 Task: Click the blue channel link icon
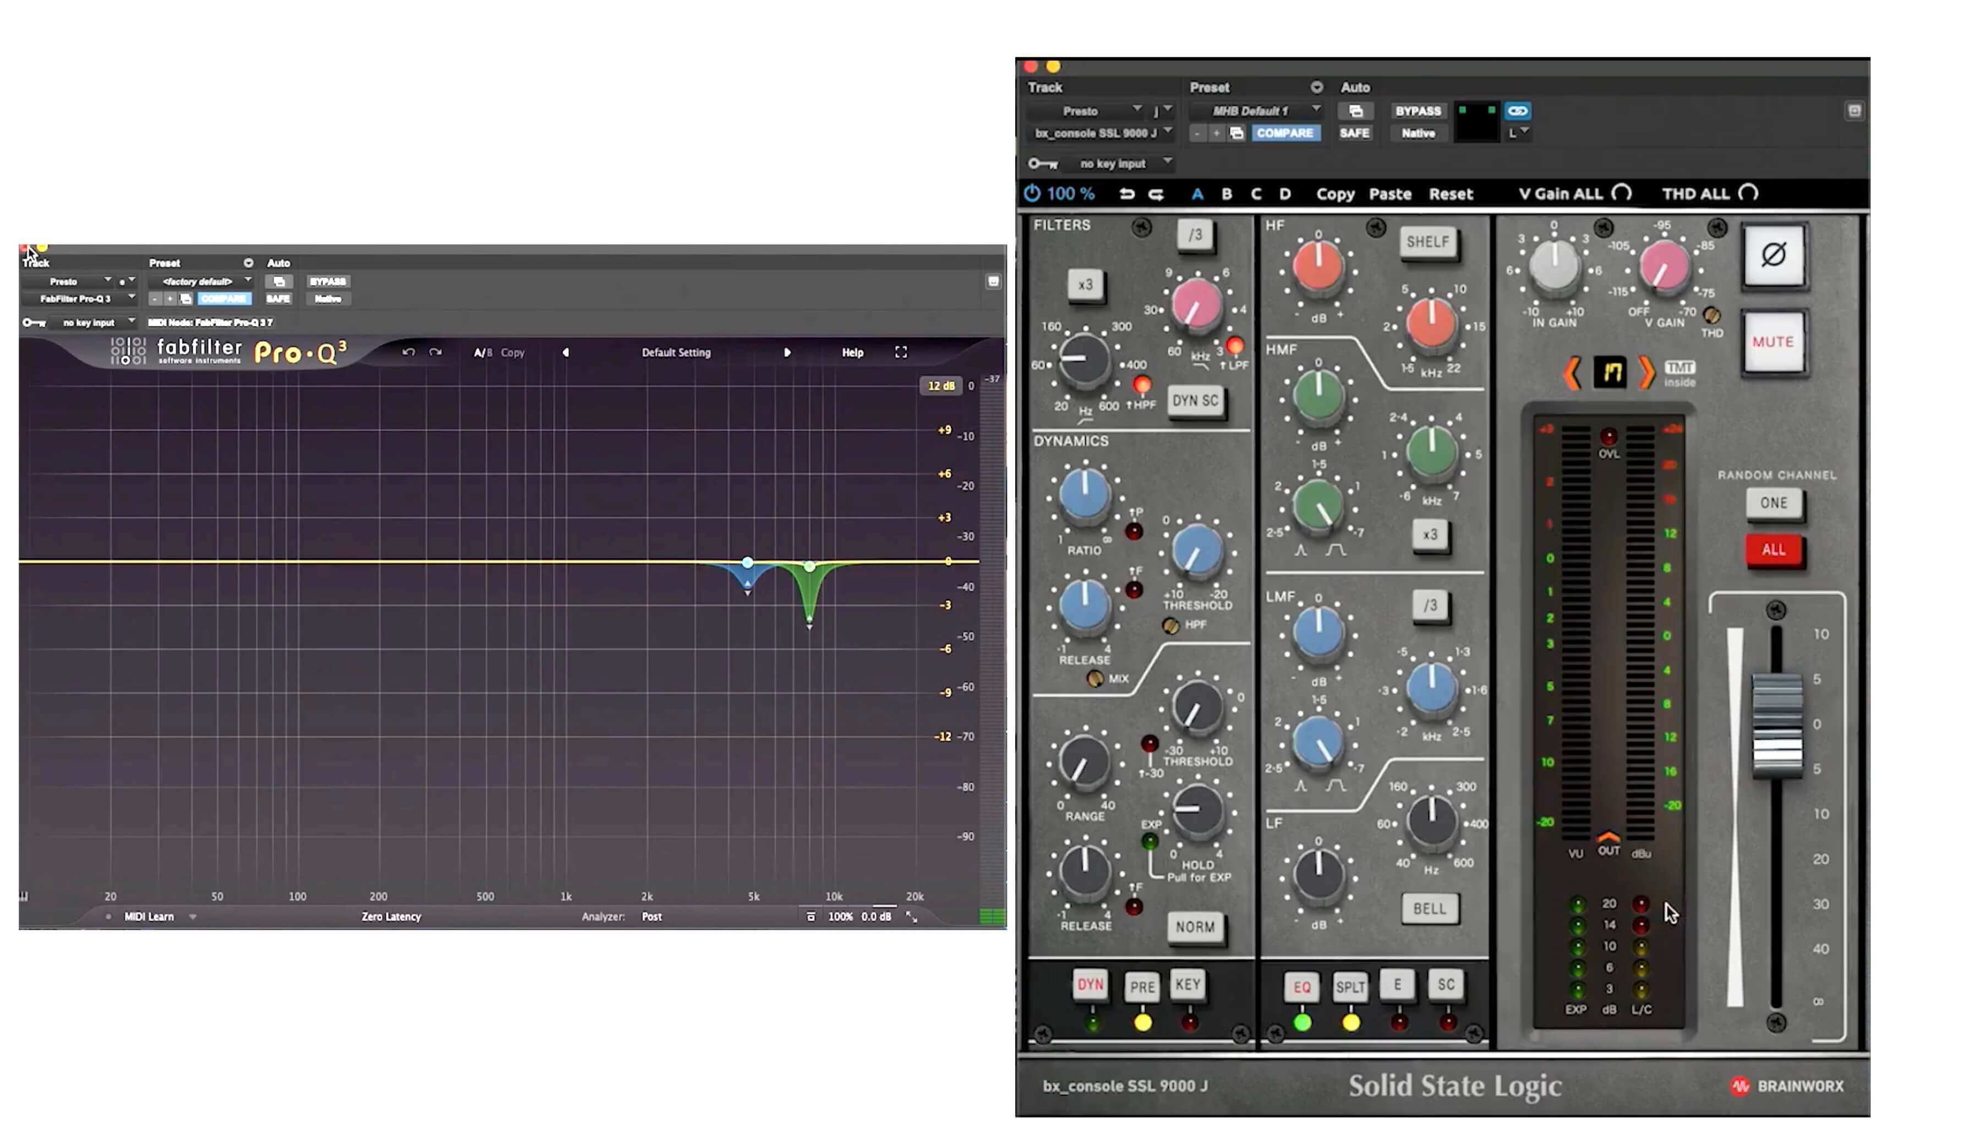click(x=1517, y=111)
